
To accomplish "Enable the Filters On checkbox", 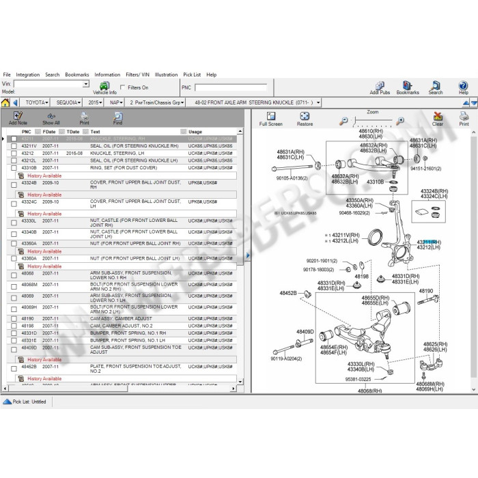I will click(122, 87).
